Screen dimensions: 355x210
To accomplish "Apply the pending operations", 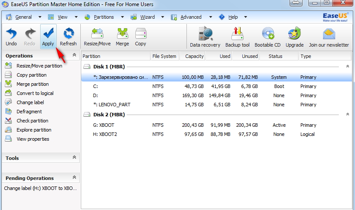I will [48, 37].
